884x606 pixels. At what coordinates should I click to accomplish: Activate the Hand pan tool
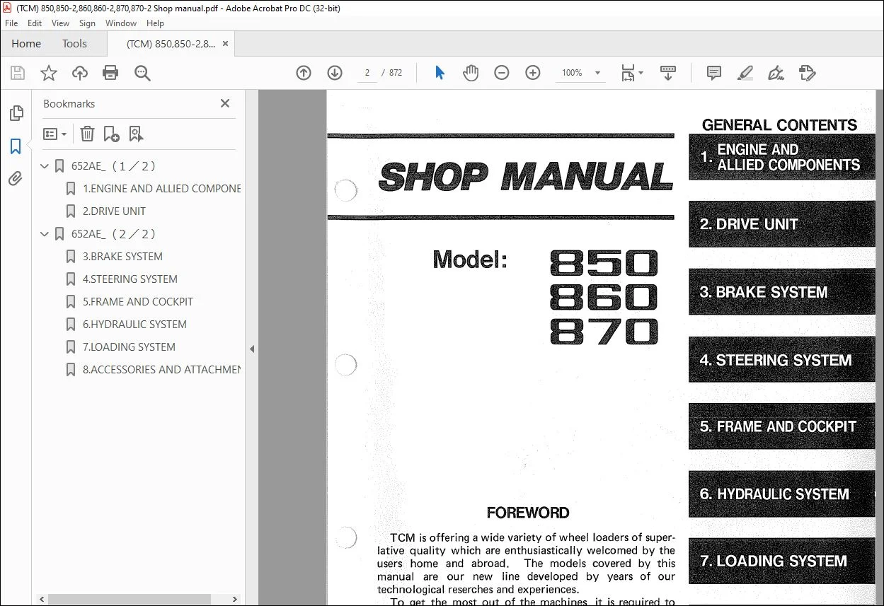(x=471, y=73)
